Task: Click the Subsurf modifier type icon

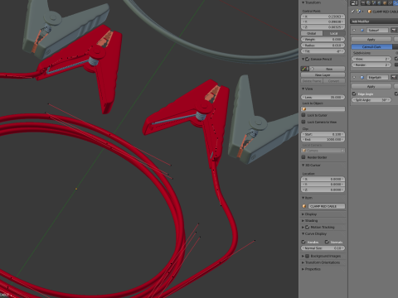Action: [362, 30]
